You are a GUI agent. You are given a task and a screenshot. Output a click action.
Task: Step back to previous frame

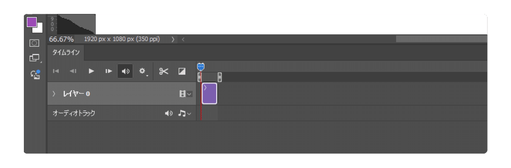click(x=73, y=71)
